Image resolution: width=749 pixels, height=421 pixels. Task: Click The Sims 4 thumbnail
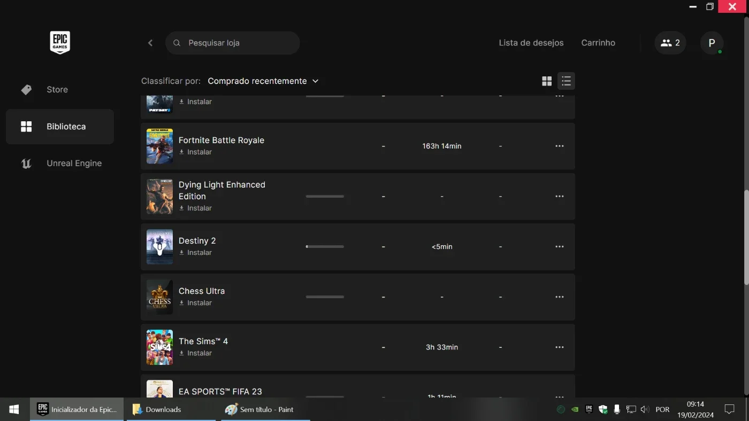[x=159, y=347]
